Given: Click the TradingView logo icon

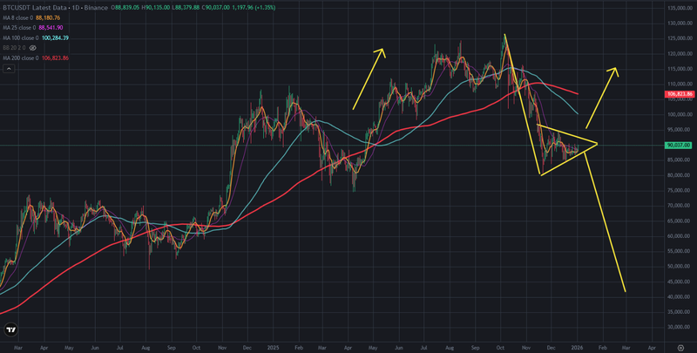Looking at the screenshot, I should 11,330.
